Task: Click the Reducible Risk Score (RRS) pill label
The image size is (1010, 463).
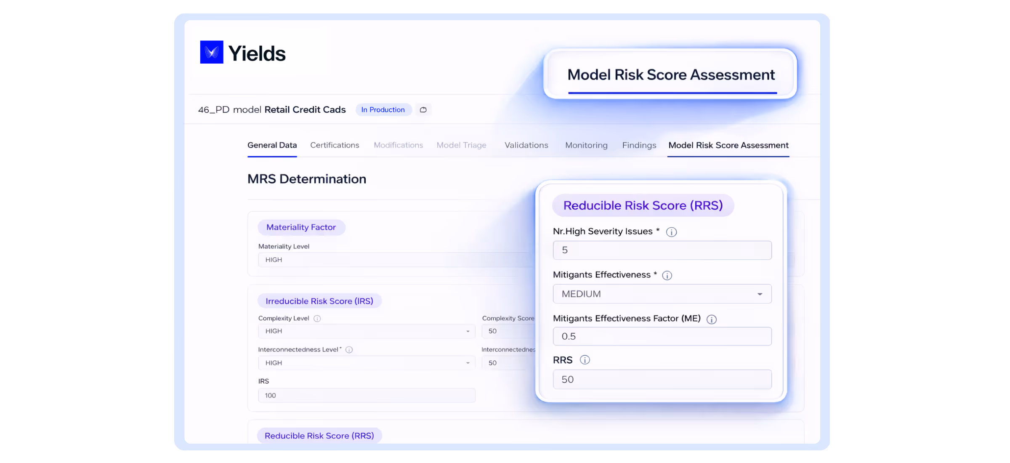Action: pyautogui.click(x=643, y=205)
